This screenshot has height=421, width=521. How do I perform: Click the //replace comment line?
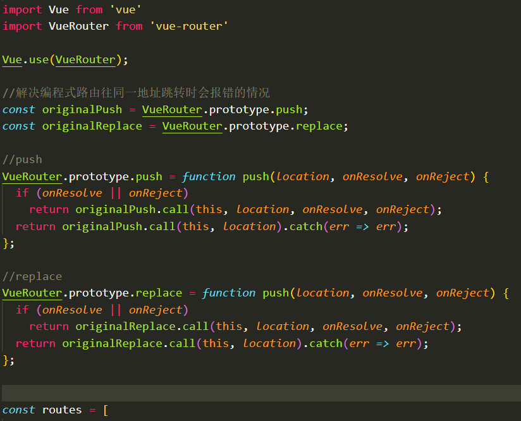pyautogui.click(x=32, y=276)
